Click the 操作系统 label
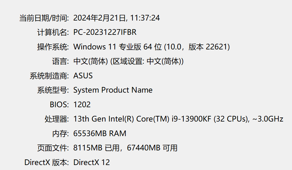Image resolution: width=292 pixels, height=170 pixels. click(52, 47)
